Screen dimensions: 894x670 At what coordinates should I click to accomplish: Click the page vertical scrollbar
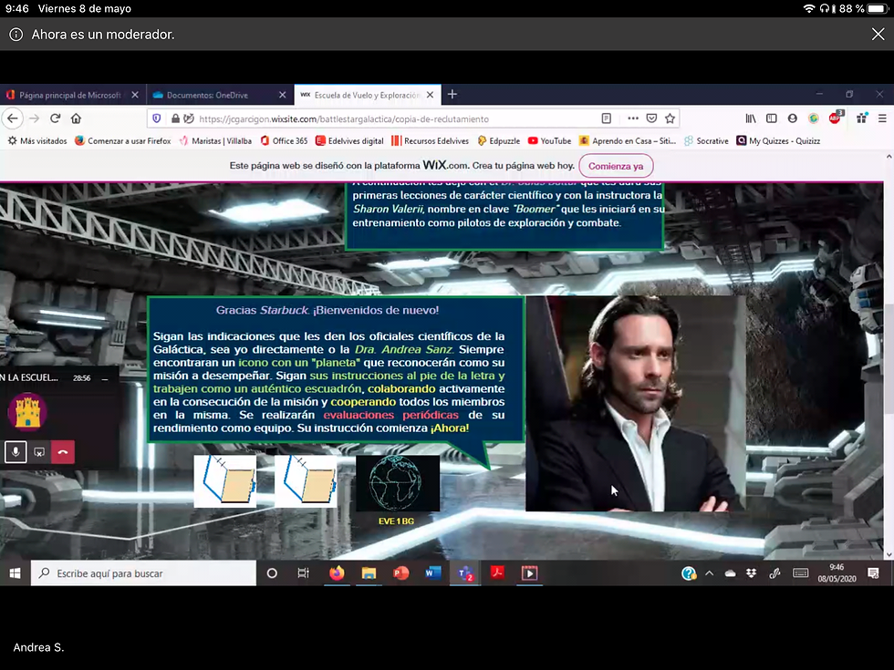[889, 359]
